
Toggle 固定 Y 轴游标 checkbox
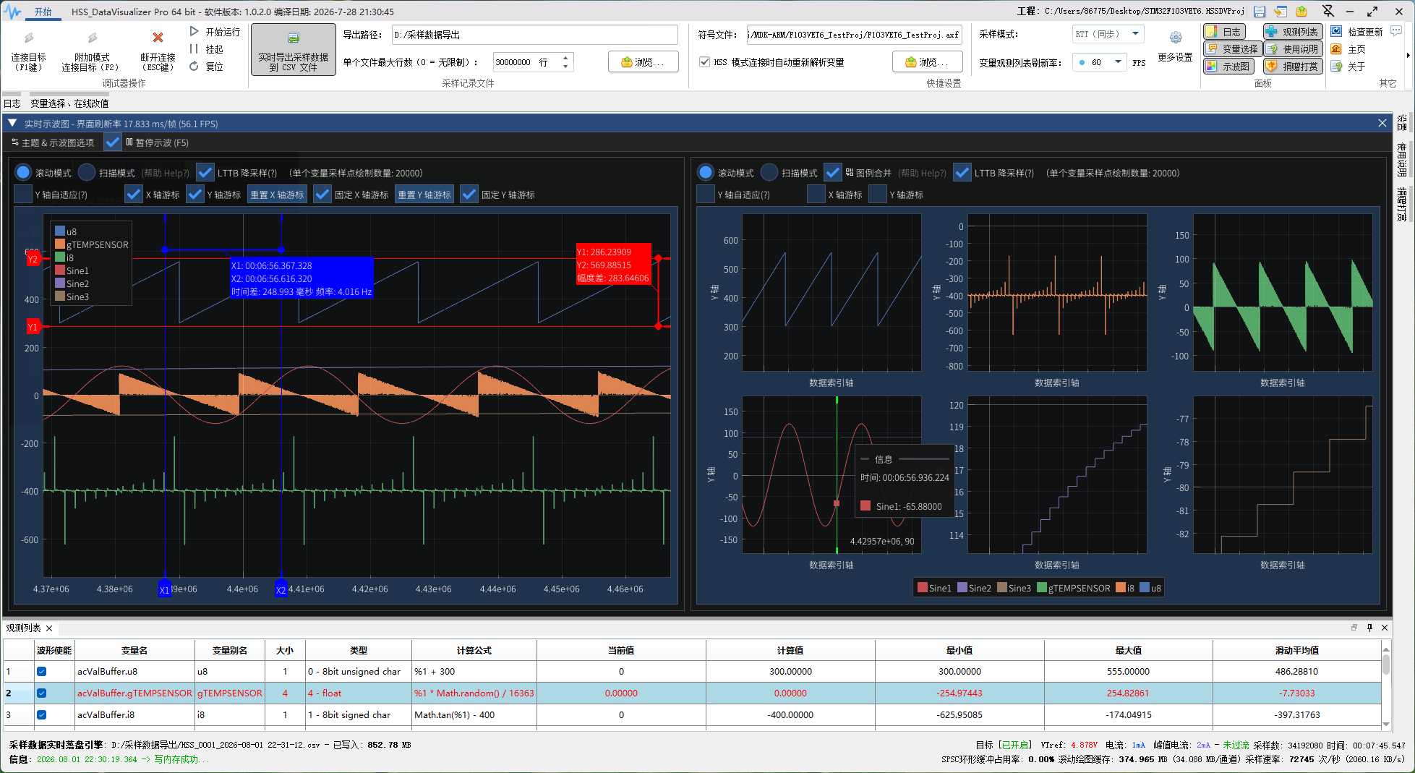tap(469, 194)
